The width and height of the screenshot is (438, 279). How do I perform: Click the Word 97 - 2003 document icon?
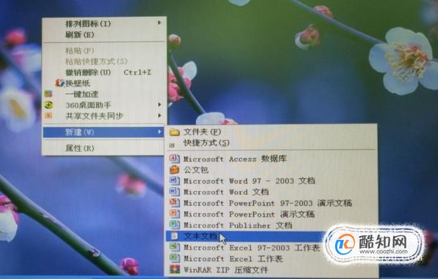(175, 180)
